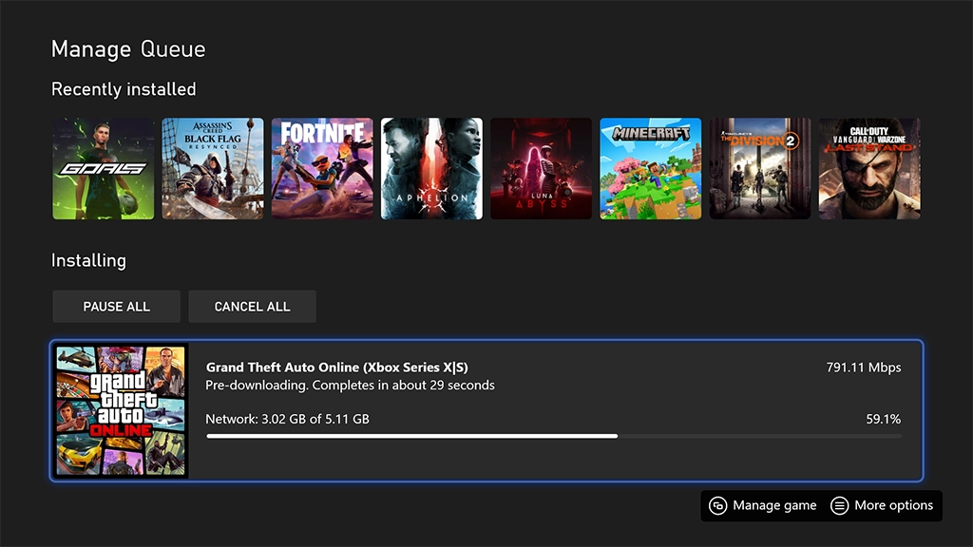Click the Pre-downloading status line
Screen dimensions: 973x547
click(350, 386)
